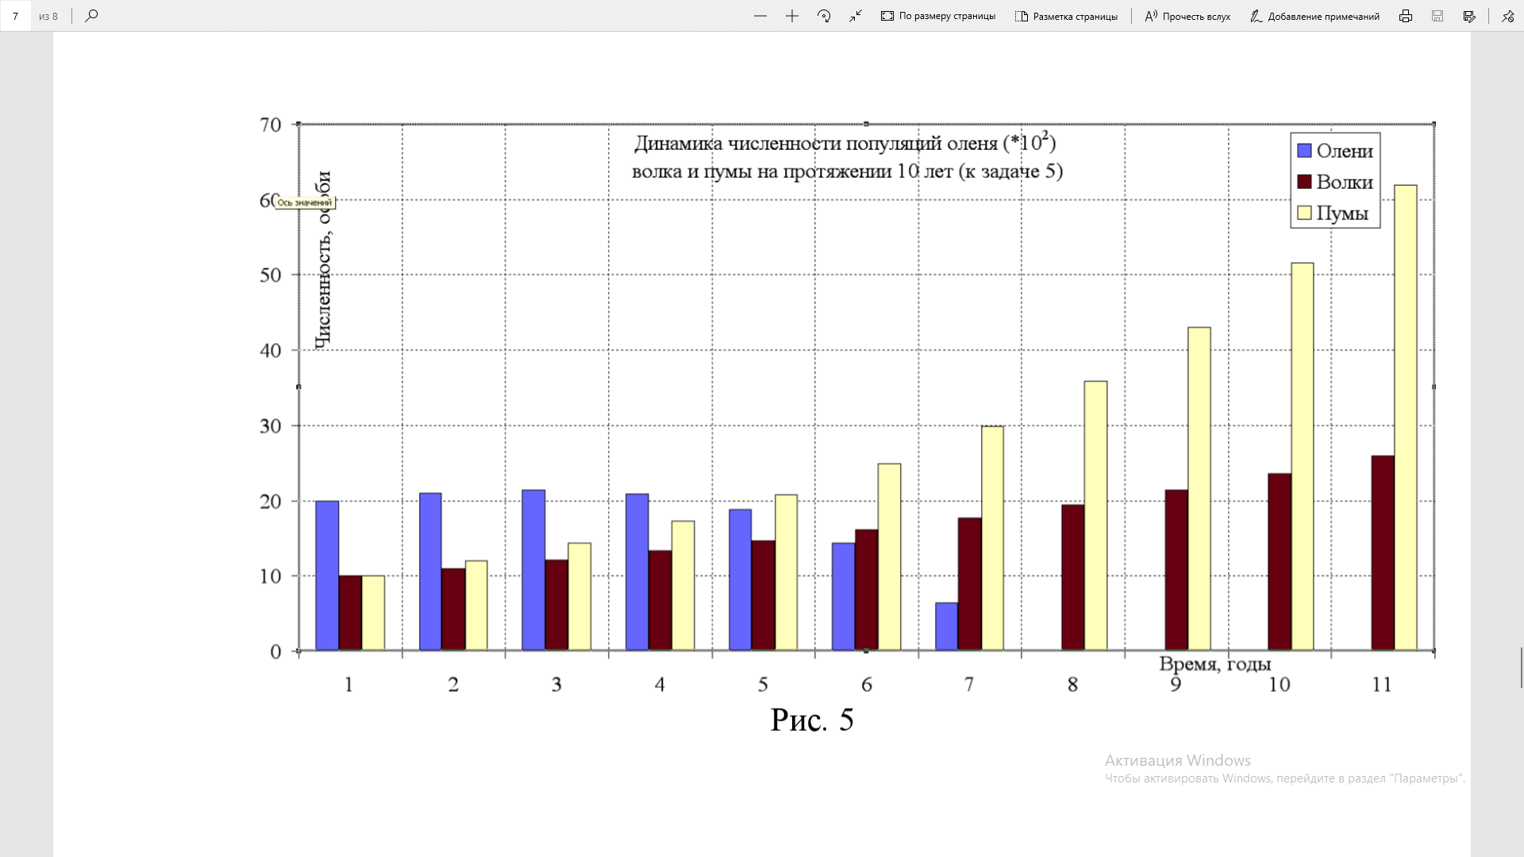Print the document with printer icon
The width and height of the screenshot is (1524, 857).
pyautogui.click(x=1406, y=16)
